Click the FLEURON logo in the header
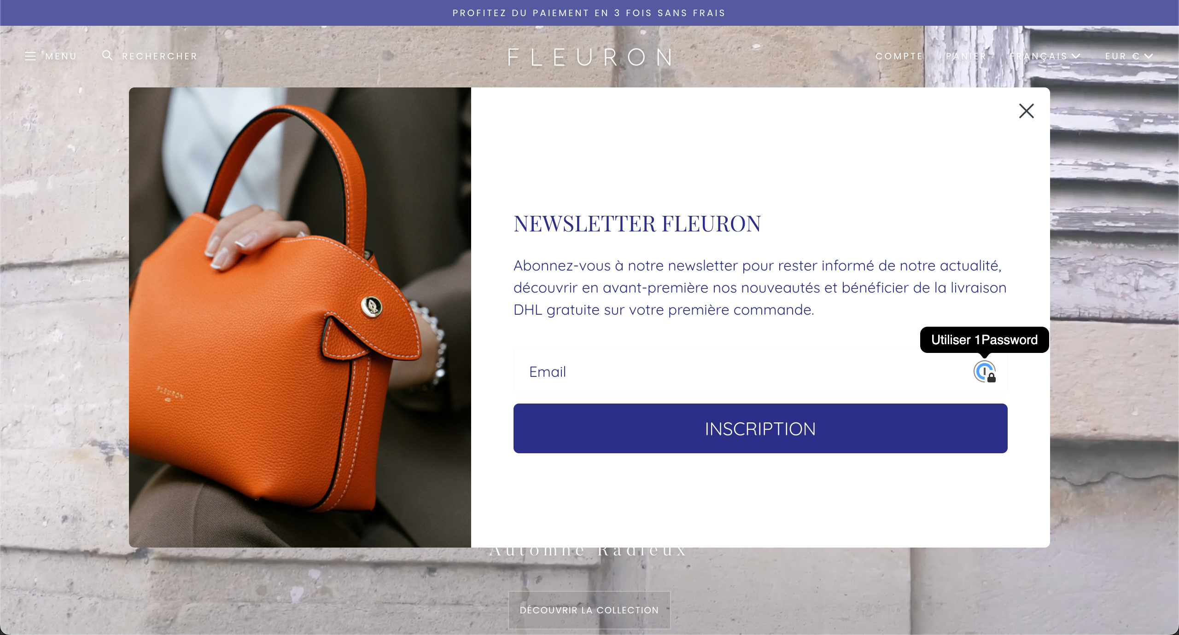The image size is (1179, 635). click(589, 58)
